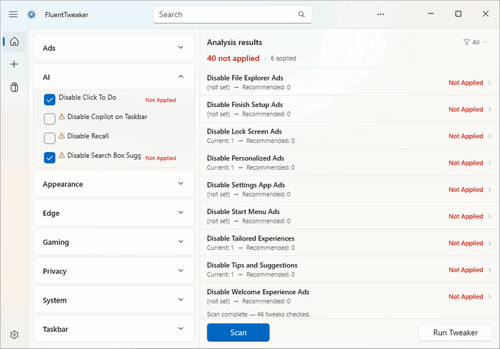Check the Disable Recall checkbox
The height and width of the screenshot is (349, 500).
pos(49,138)
